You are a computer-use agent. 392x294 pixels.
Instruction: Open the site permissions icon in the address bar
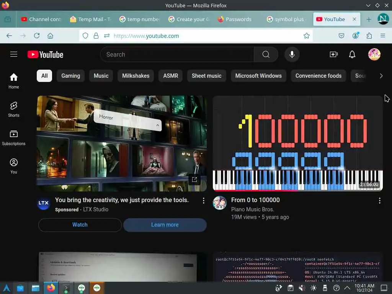click(x=107, y=36)
